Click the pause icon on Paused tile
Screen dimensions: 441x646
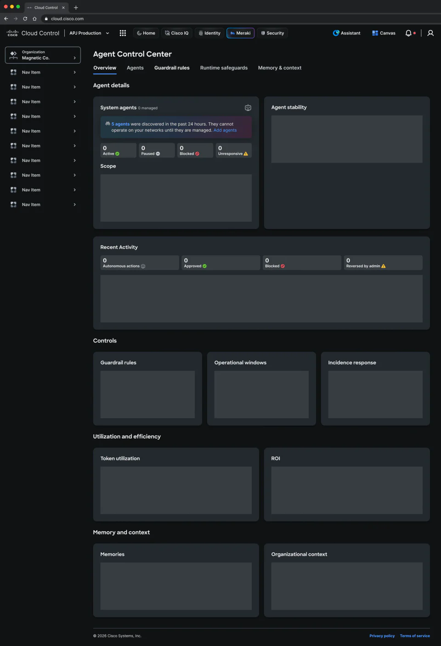(x=158, y=154)
